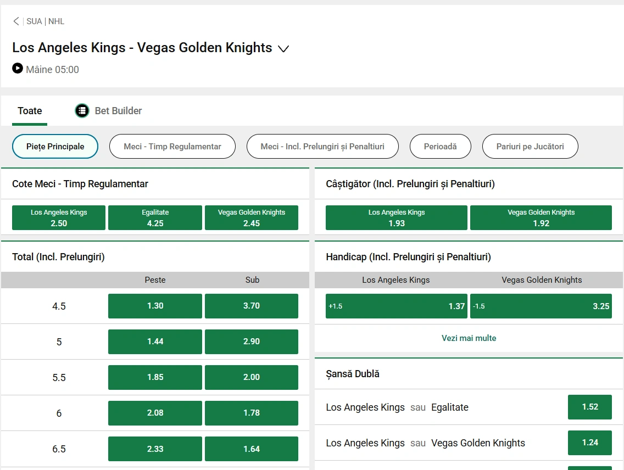Switch to the Toate tab
The image size is (624, 470).
(x=29, y=110)
